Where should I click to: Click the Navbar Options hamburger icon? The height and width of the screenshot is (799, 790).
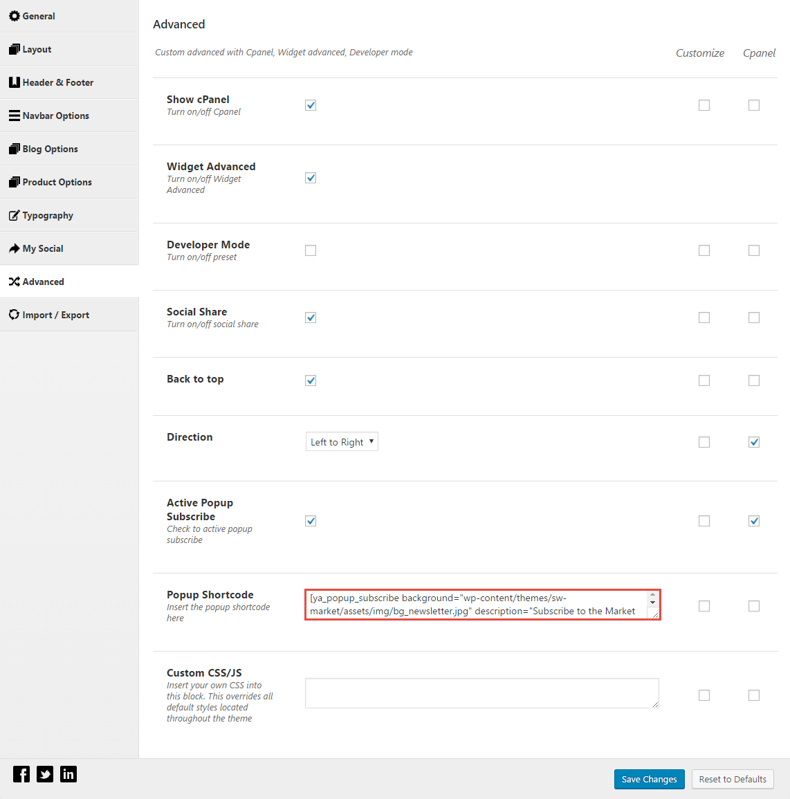15,116
